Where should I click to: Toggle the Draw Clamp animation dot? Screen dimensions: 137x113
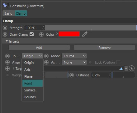(x=5, y=34)
